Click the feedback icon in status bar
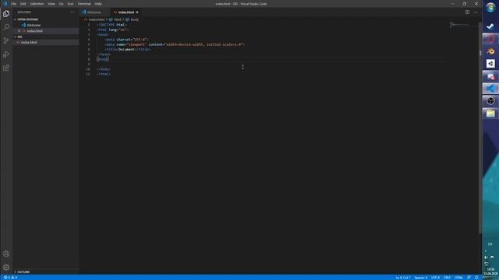This screenshot has width=499, height=280. click(x=469, y=278)
